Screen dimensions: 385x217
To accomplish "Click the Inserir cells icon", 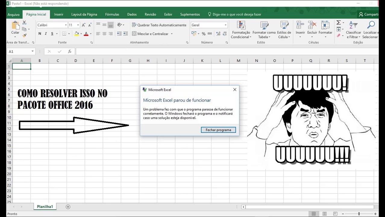I will (300, 25).
